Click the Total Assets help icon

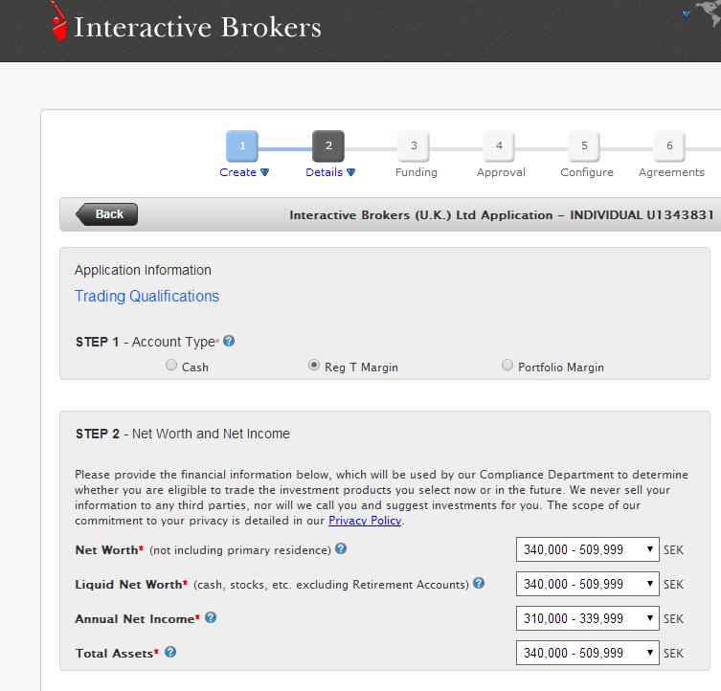pos(170,652)
